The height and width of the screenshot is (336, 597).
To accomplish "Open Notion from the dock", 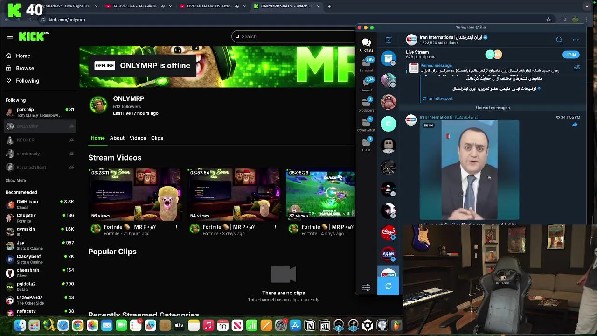I will coord(310,325).
